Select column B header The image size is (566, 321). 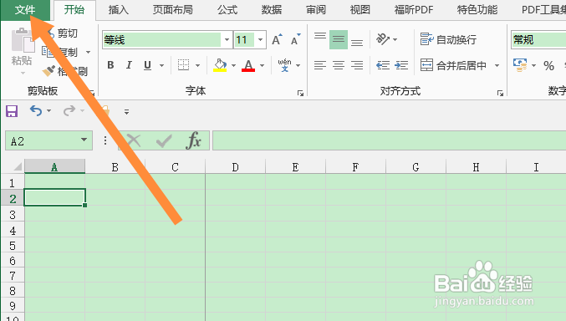[115, 167]
